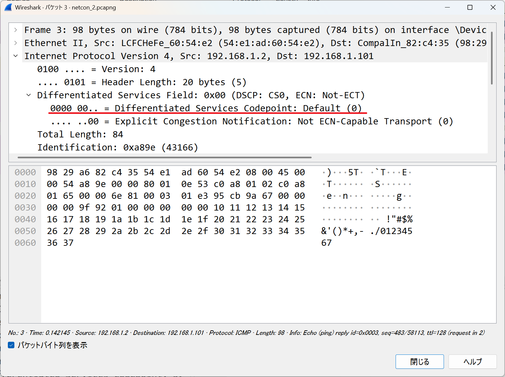This screenshot has width=505, height=377.
Task: Click the Wireshark shark fin title icon
Action: click(x=8, y=7)
